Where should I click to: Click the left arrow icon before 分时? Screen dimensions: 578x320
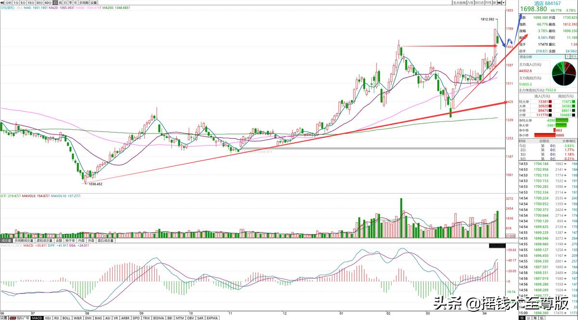point(2,2)
